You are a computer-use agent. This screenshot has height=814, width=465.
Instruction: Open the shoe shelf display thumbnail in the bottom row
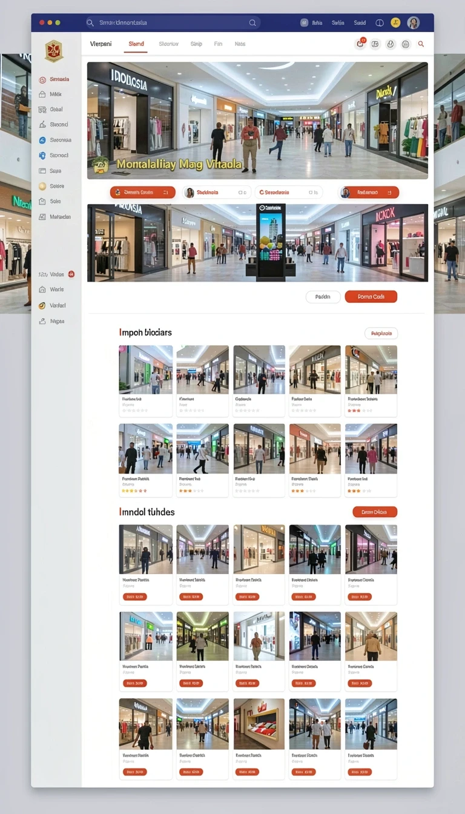pyautogui.click(x=259, y=724)
